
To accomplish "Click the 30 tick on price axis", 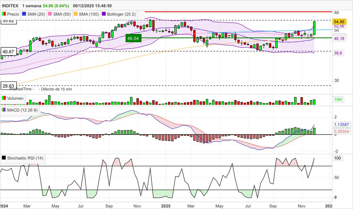I will point(337,81).
